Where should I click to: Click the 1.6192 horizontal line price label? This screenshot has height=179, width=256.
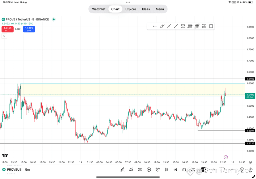(250, 79)
